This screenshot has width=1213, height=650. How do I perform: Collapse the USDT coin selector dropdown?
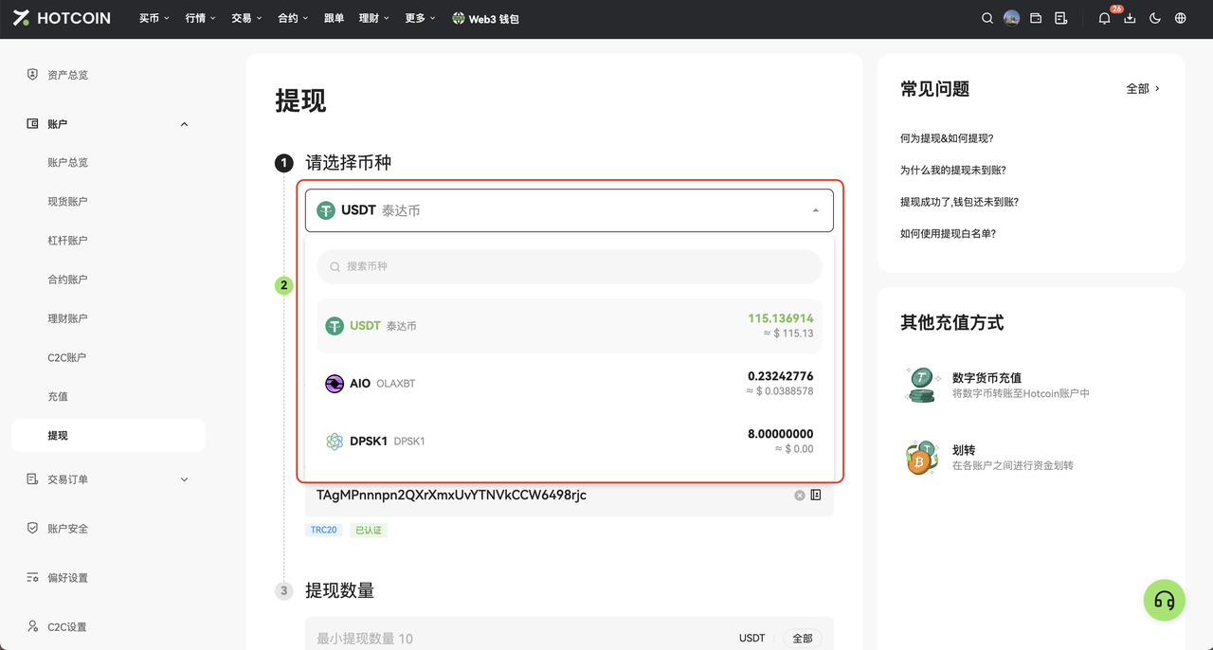[x=815, y=210]
